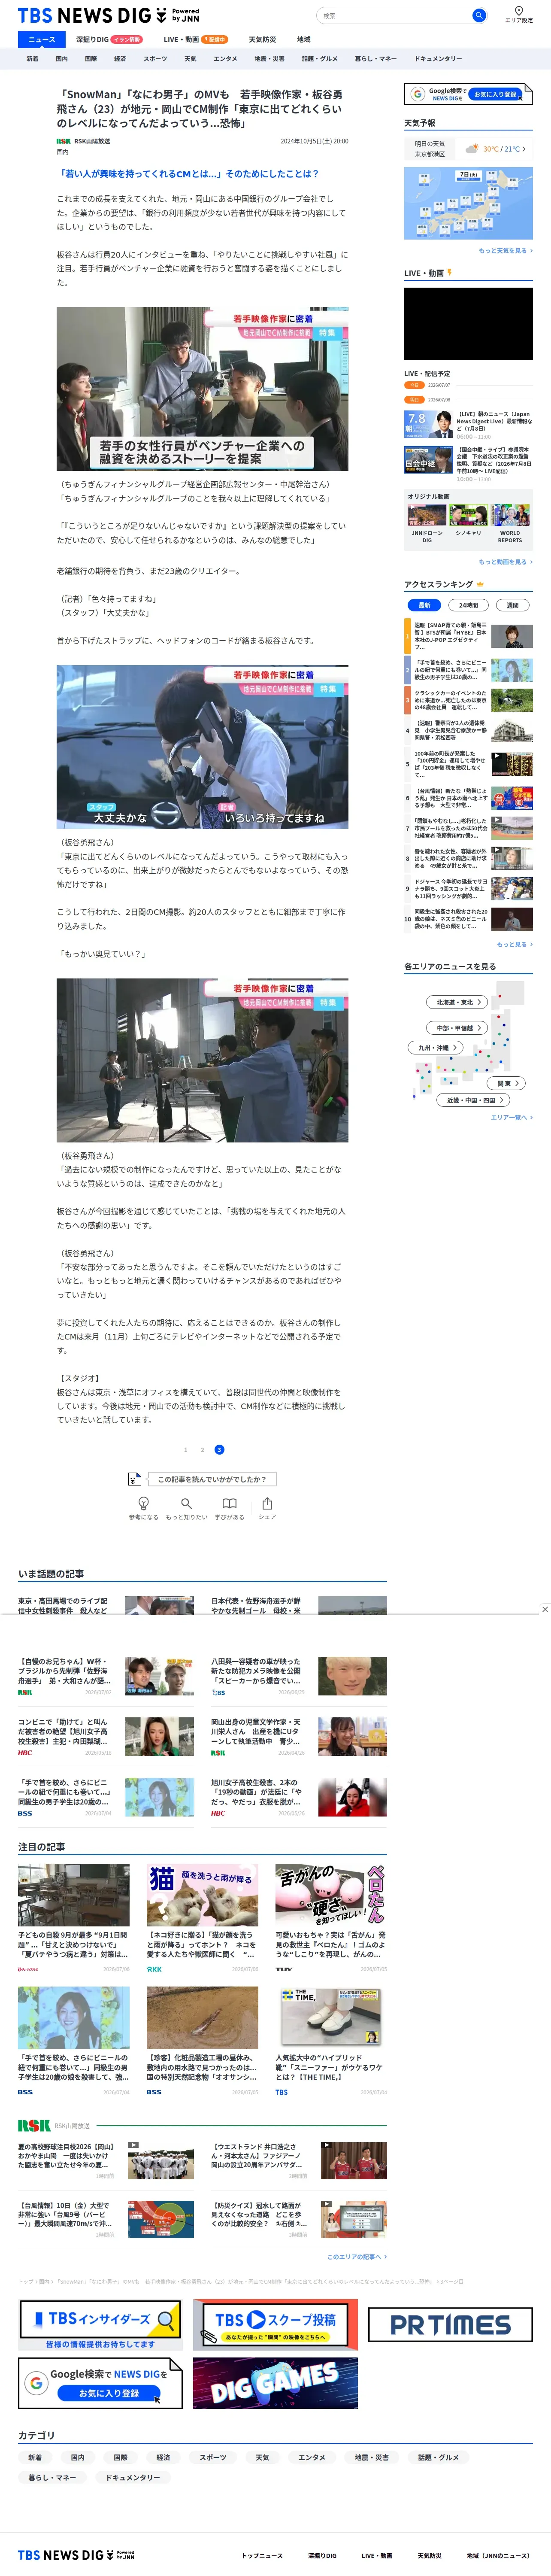Open the 朝のニュース Japan News Digest Live item
Image resolution: width=551 pixels, height=2576 pixels.
(x=468, y=424)
